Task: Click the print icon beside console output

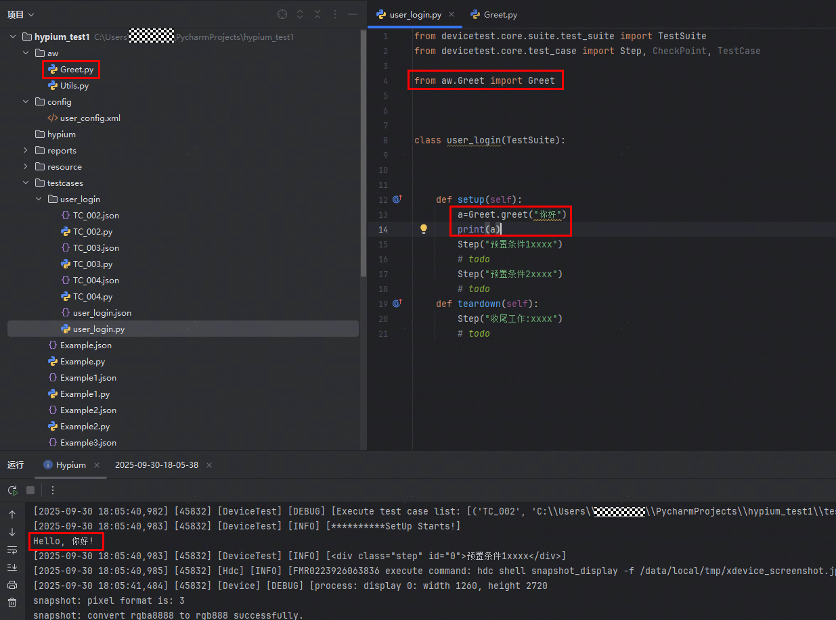Action: [x=12, y=585]
